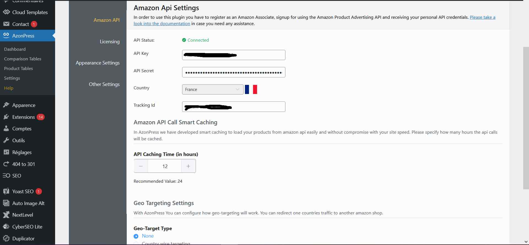The height and width of the screenshot is (245, 529).
Task: Open the Country dropdown showing France
Action: [213, 89]
